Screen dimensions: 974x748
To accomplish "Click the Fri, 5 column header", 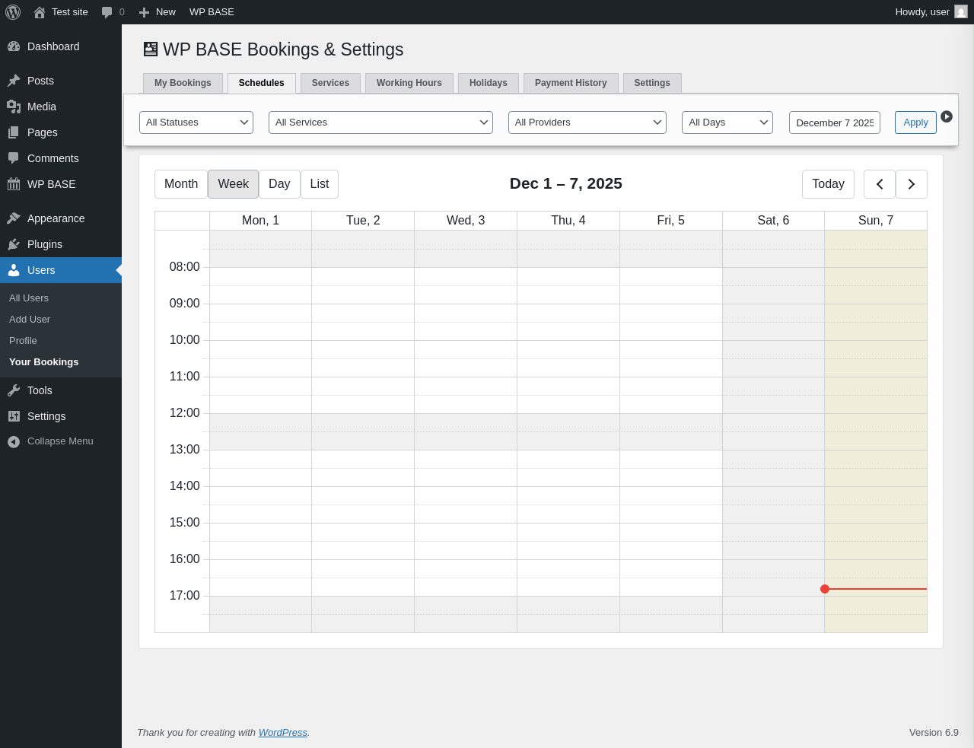I will pos(671,221).
